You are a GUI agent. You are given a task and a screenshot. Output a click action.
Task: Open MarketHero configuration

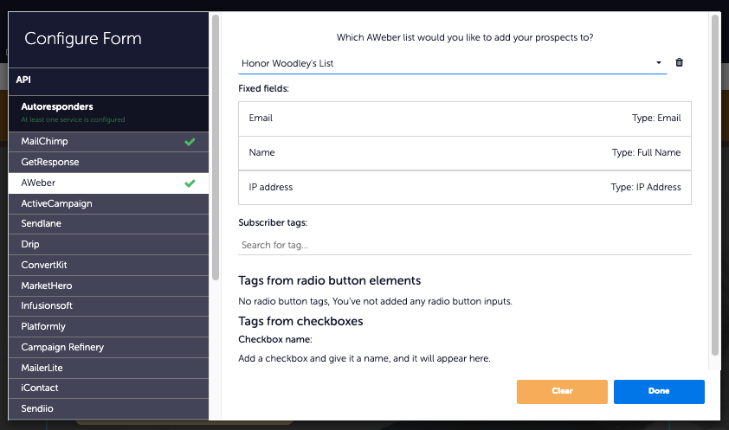click(x=47, y=286)
